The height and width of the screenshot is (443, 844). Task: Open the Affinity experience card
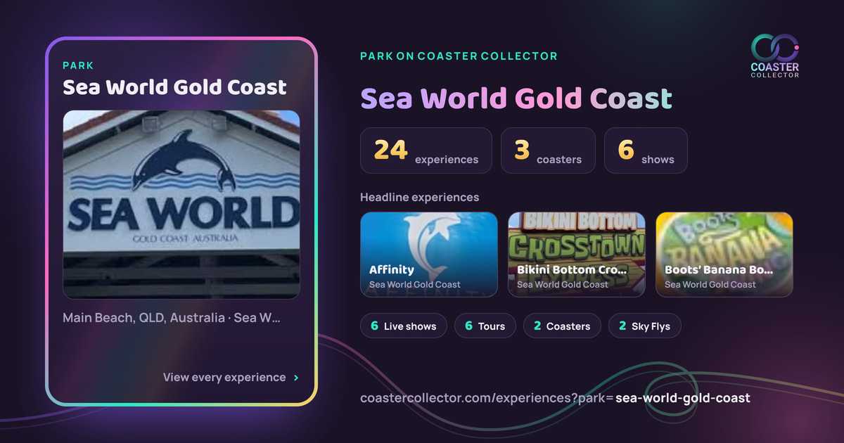point(428,255)
